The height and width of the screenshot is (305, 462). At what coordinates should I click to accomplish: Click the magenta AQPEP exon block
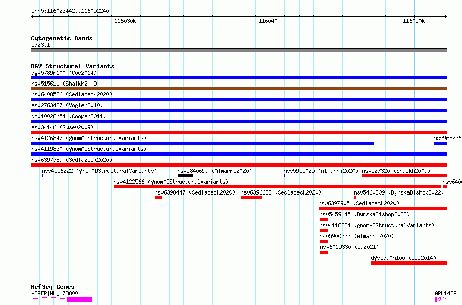[79, 299]
